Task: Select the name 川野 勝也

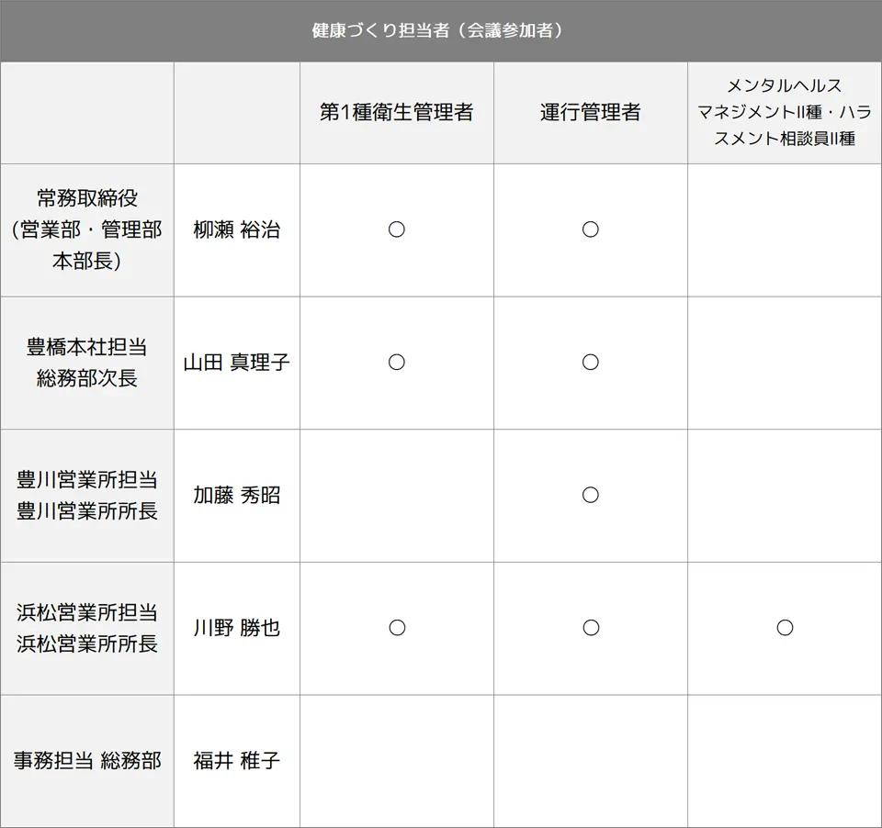Action: click(x=237, y=628)
